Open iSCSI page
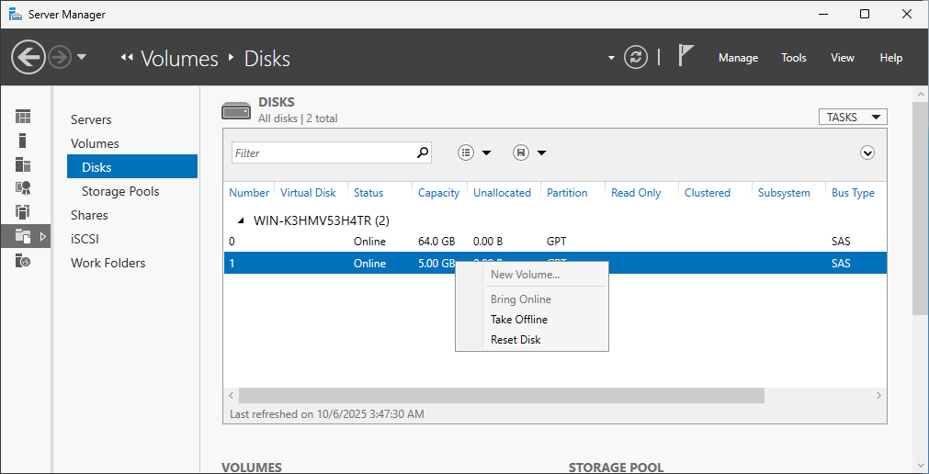 pos(84,239)
